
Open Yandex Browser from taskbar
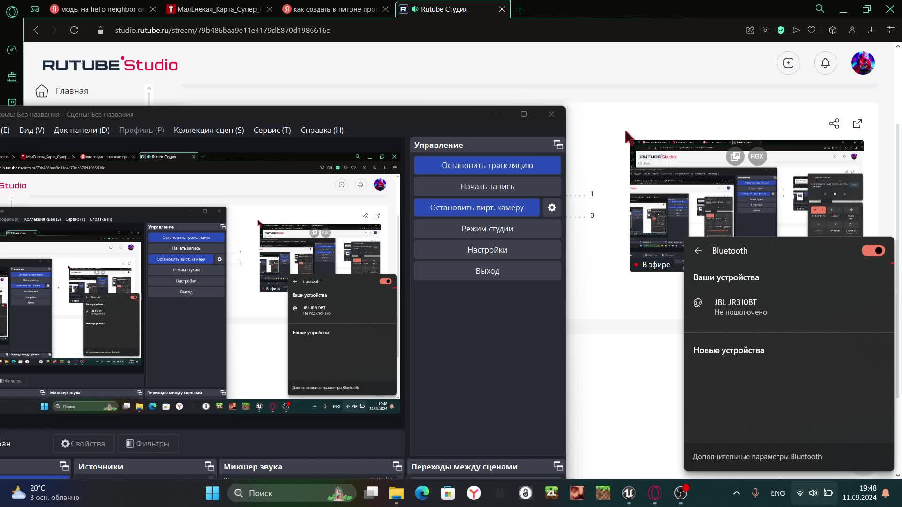pos(474,493)
